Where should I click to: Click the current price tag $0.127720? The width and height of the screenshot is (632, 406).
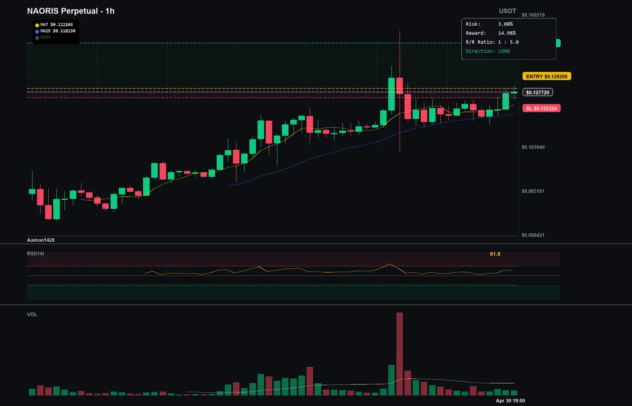[x=538, y=92]
